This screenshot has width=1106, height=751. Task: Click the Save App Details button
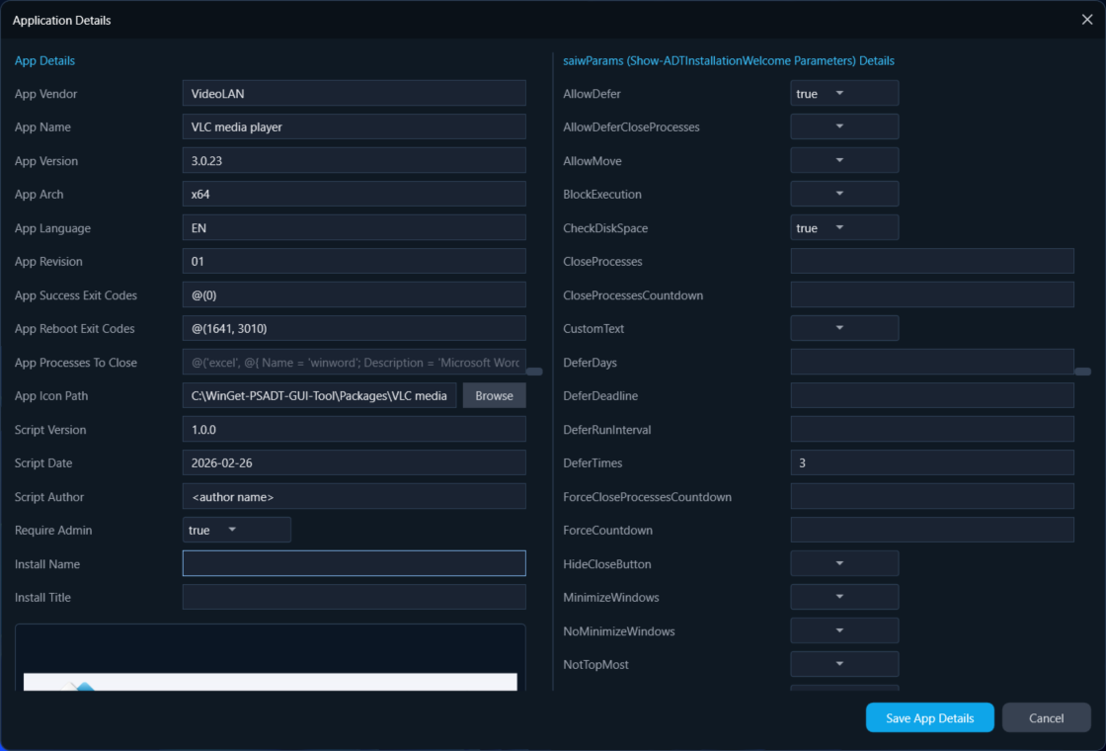point(929,717)
